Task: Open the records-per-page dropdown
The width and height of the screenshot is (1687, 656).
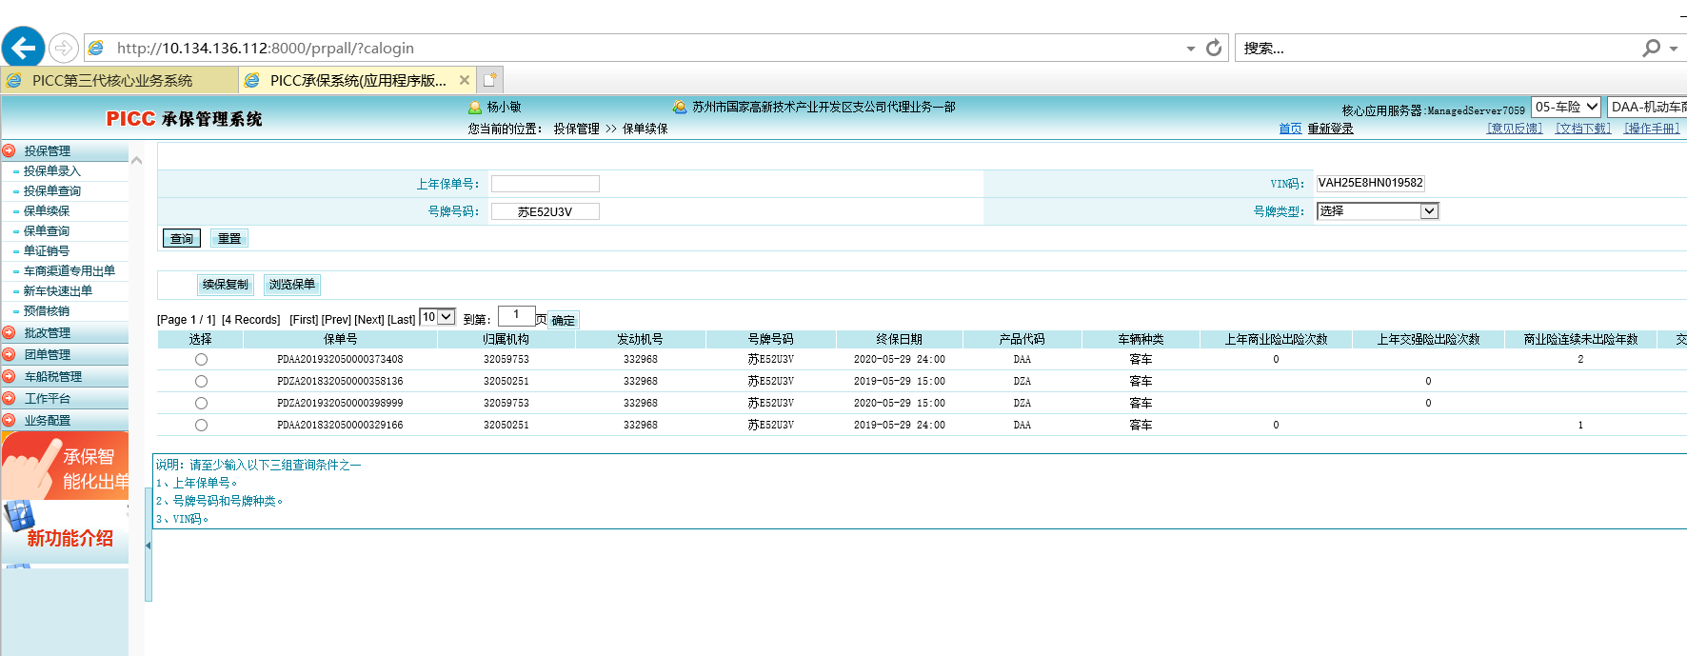Action: click(446, 317)
